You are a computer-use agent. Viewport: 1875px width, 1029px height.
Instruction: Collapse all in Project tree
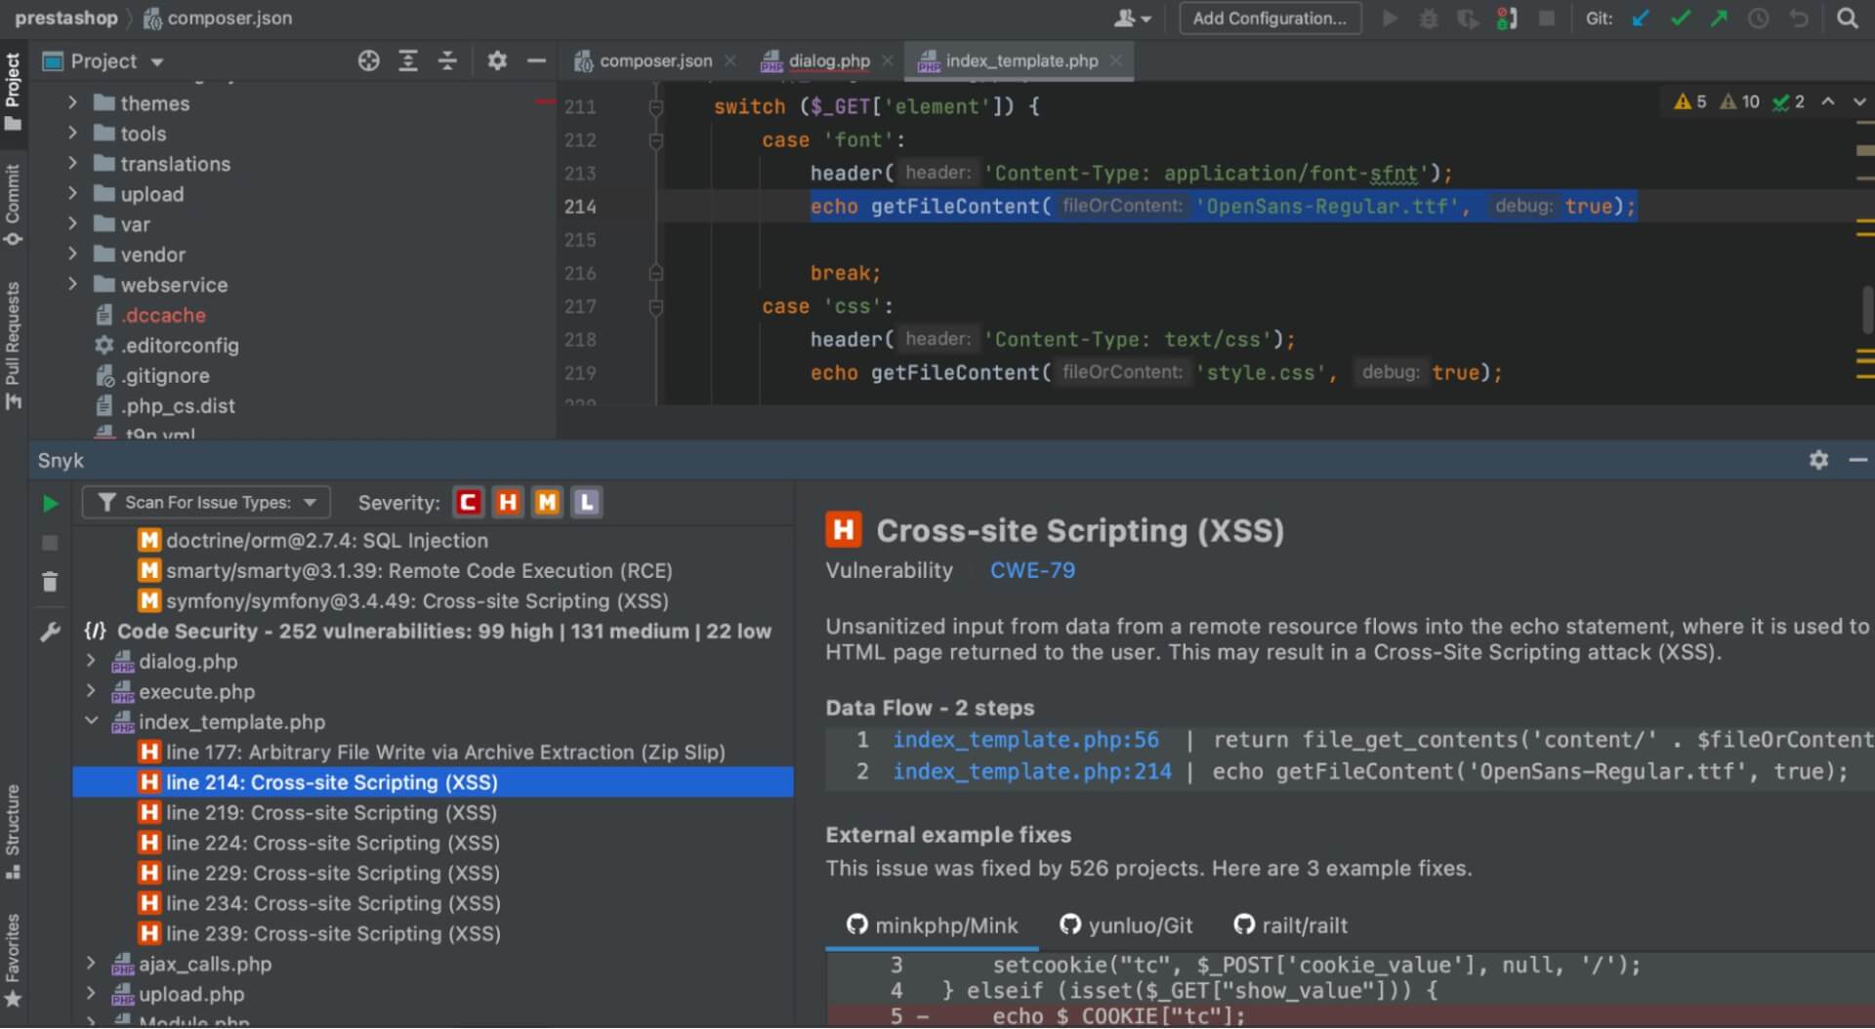pos(447,61)
